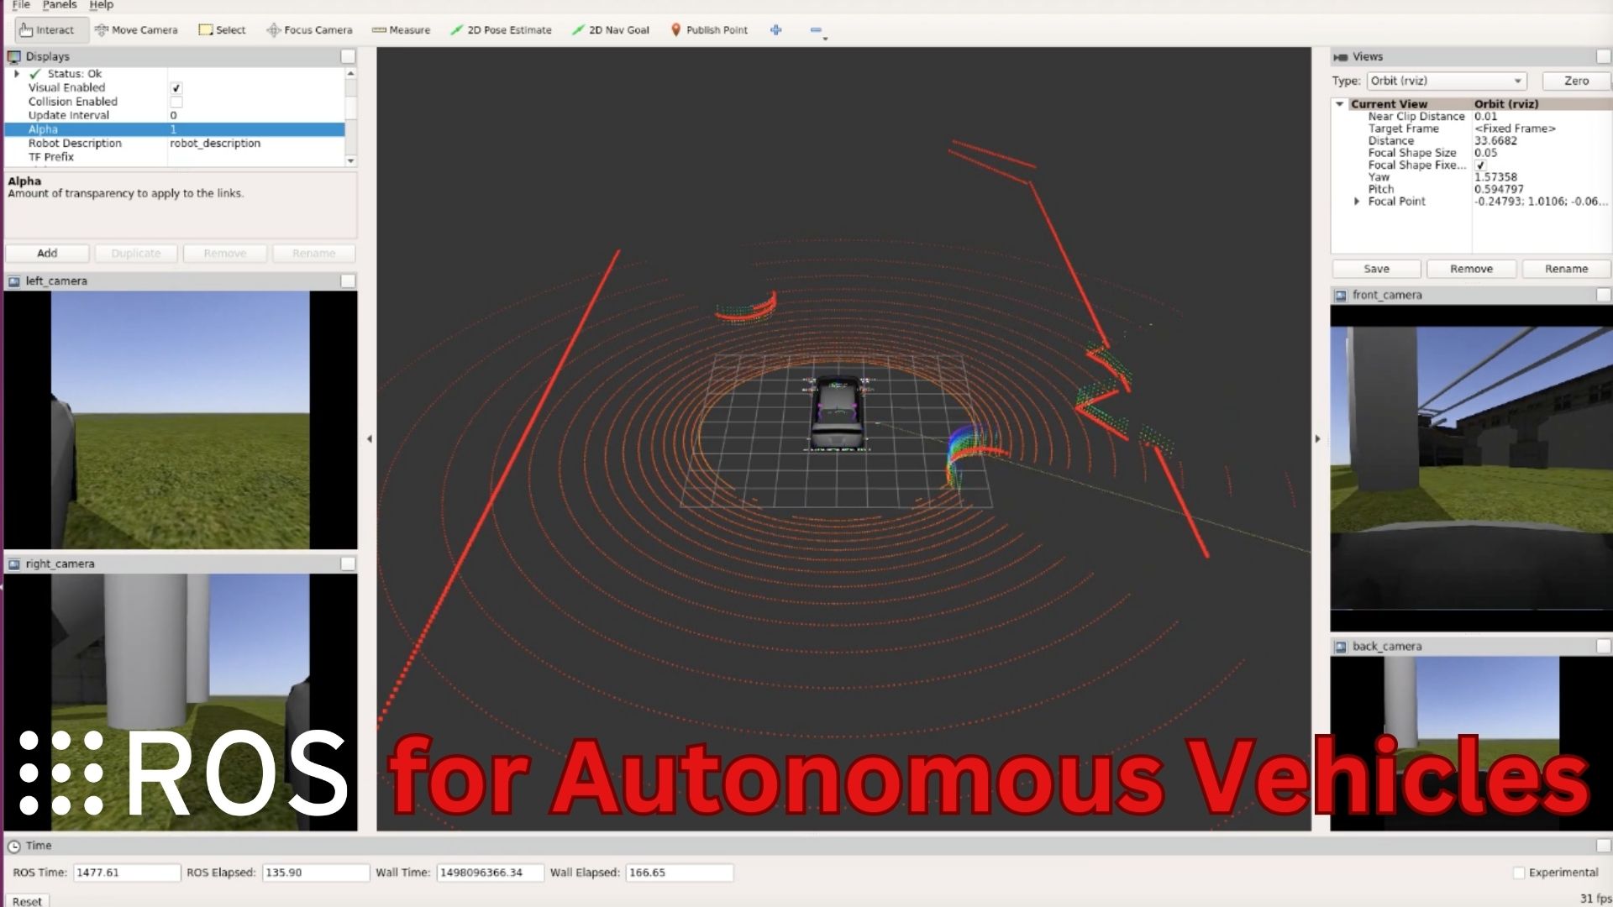
Task: Select the Alpha property row
Action: pyautogui.click(x=175, y=129)
